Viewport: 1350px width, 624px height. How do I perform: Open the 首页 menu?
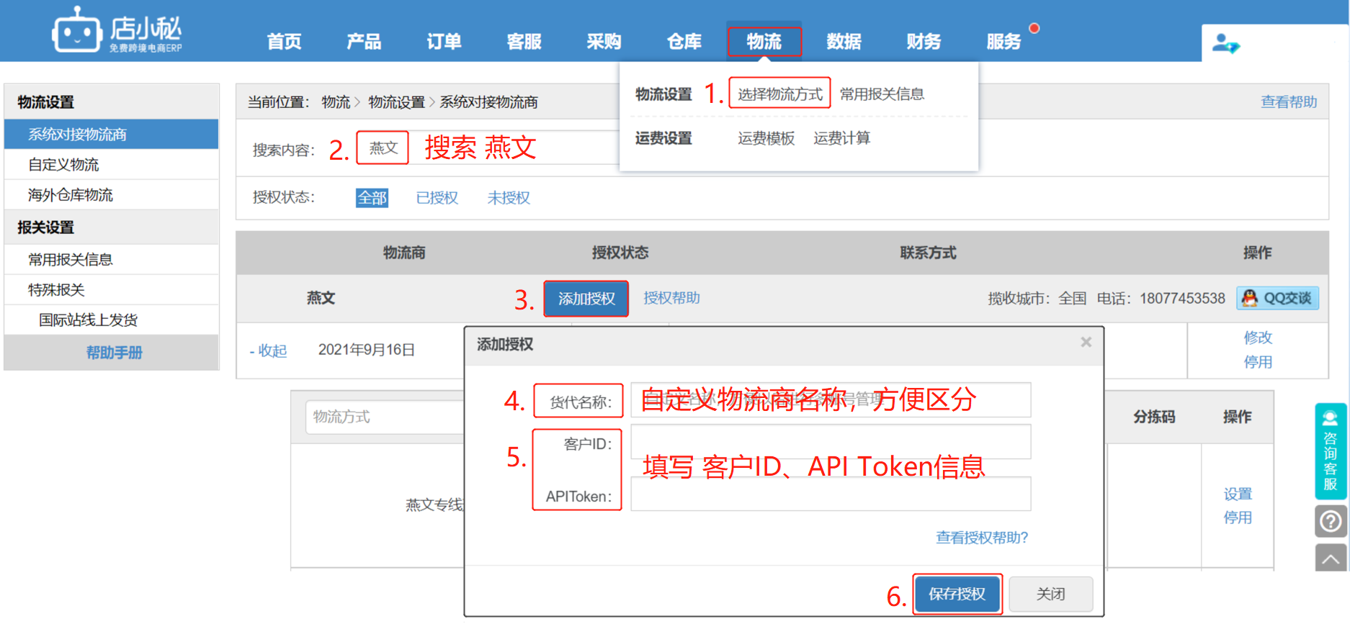coord(285,42)
